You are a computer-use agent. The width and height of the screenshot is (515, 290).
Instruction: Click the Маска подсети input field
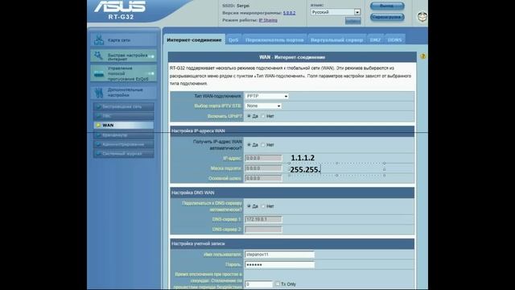[263, 168]
